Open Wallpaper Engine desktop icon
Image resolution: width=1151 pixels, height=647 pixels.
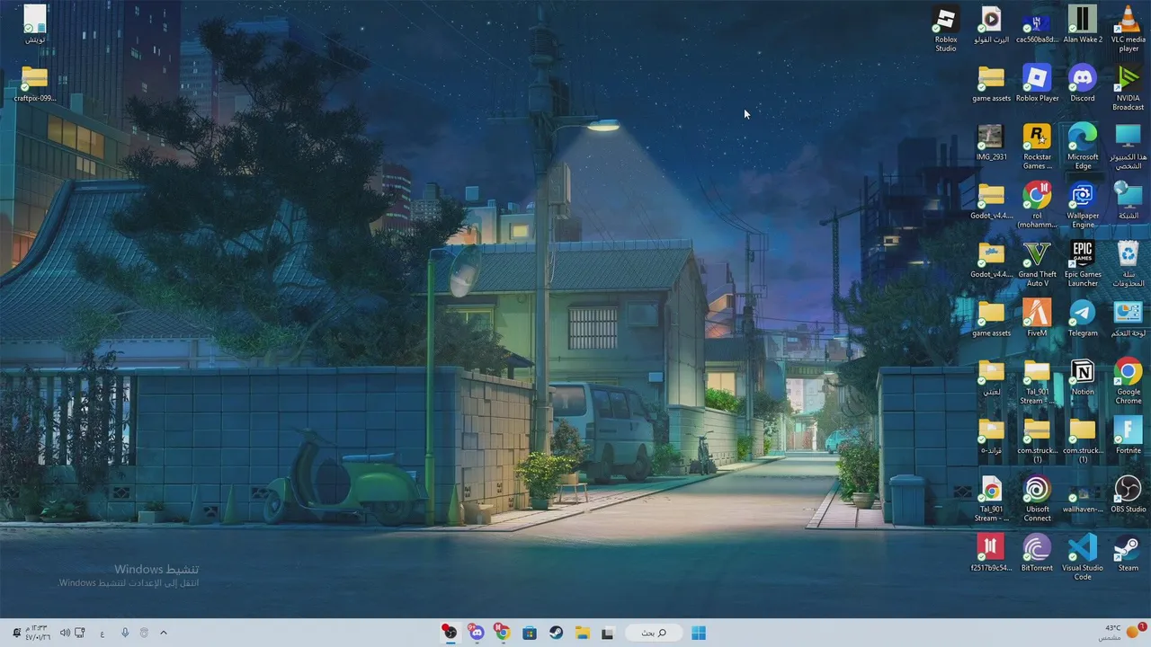(1083, 205)
